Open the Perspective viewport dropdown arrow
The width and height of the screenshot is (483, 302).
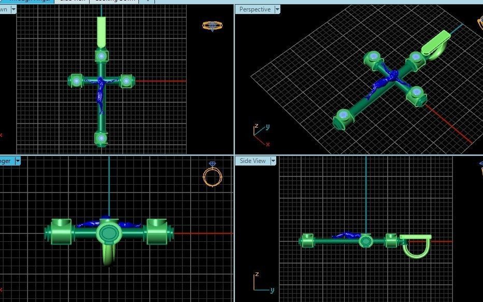point(277,9)
